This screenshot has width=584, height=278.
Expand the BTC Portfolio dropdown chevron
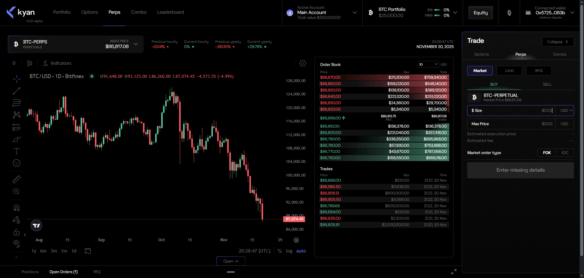pyautogui.click(x=455, y=12)
